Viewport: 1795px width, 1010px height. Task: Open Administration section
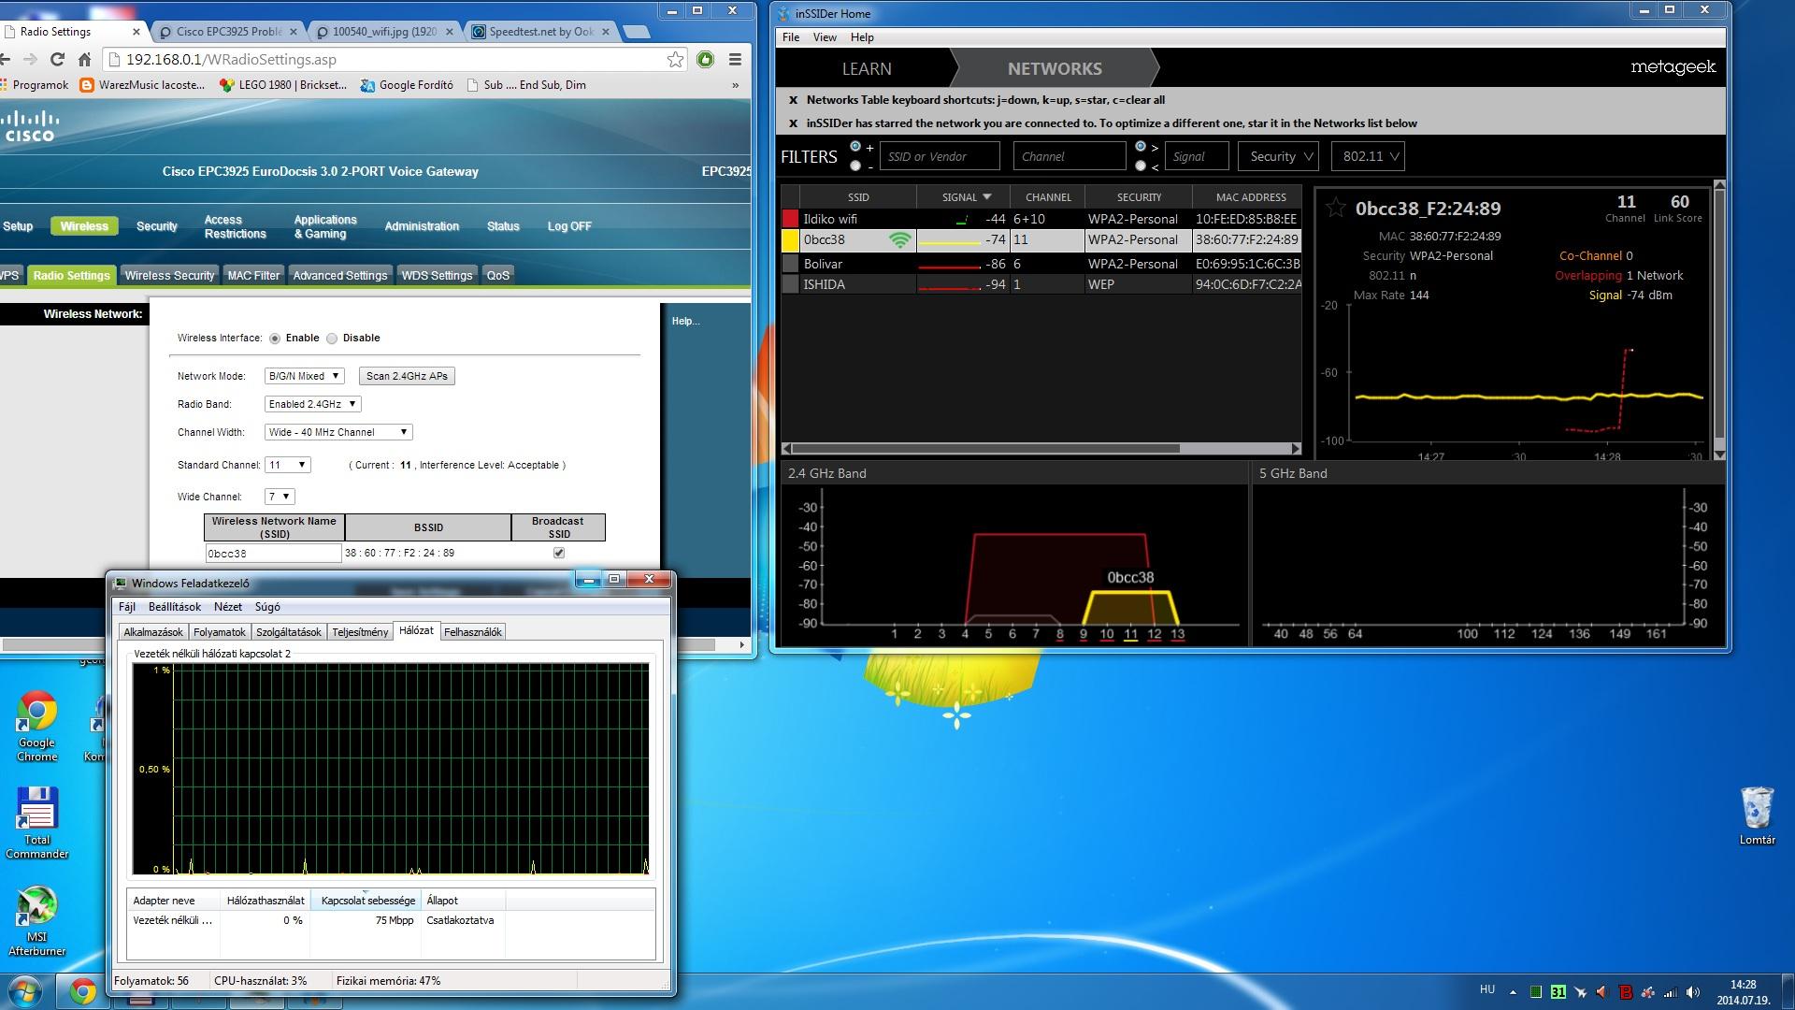[x=422, y=226]
